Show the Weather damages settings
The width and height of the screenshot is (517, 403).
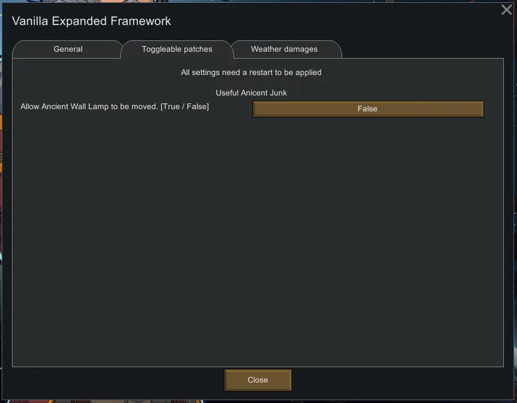(284, 49)
